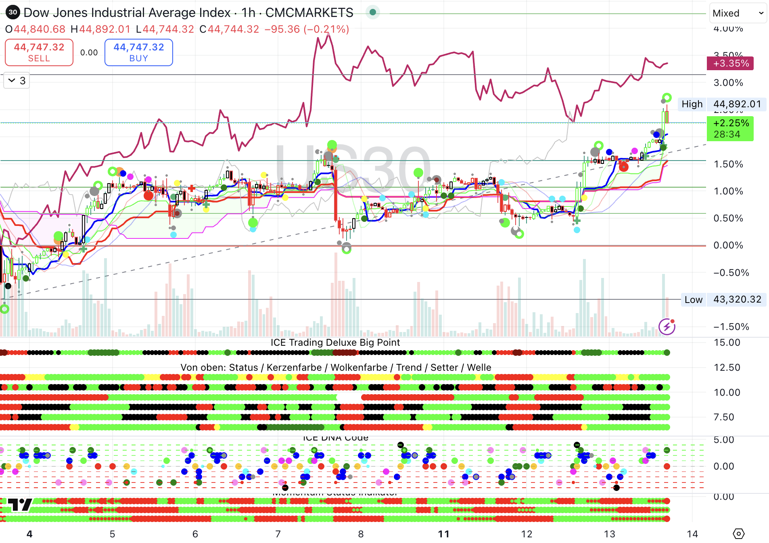
Task: Click date 7 on the time axis
Action: (278, 534)
